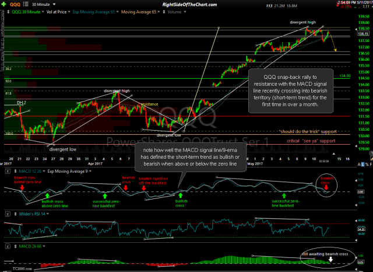Open the watchlist list icon beside QQQ
The image size is (373, 272).
[x=26, y=4]
